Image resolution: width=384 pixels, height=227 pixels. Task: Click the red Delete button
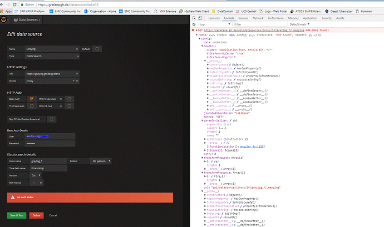coord(37,215)
